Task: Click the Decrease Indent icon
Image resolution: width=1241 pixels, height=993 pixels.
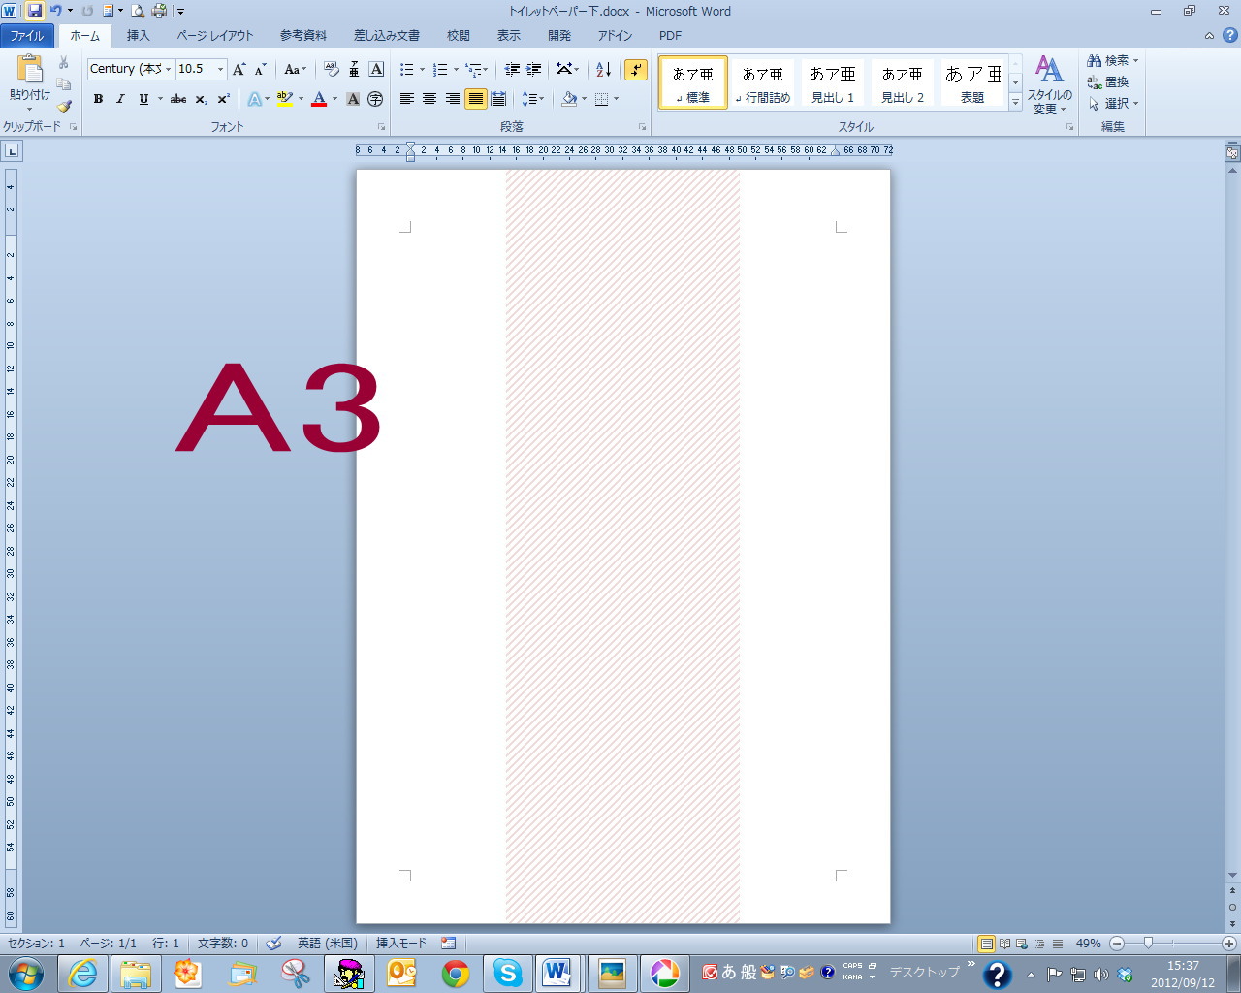Action: coord(512,69)
